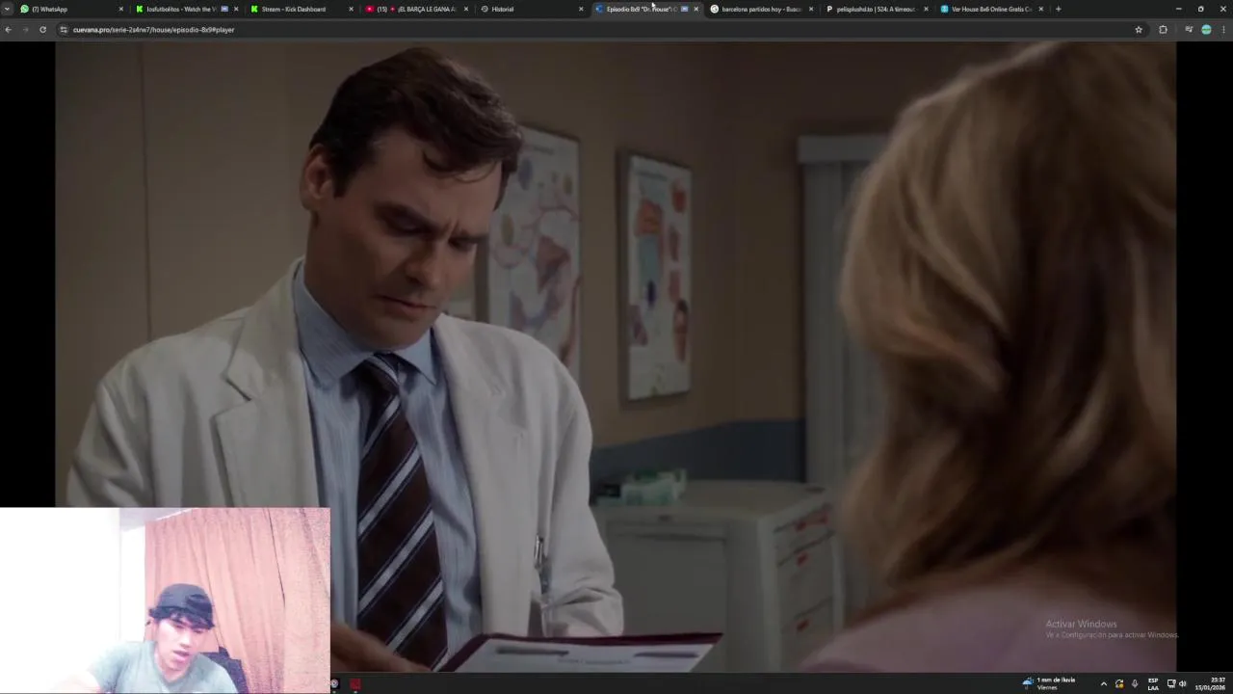Screen dimensions: 1233x694
Task: Close the Ver House 8x9 Online tab
Action: point(1040,9)
